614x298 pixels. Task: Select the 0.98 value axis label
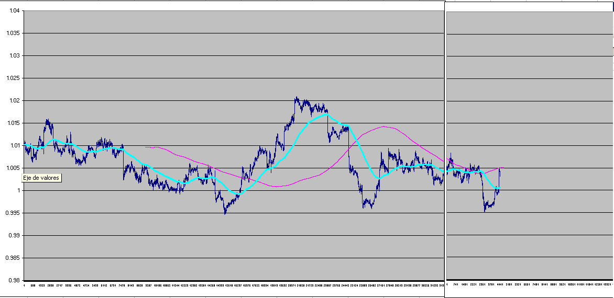point(14,280)
